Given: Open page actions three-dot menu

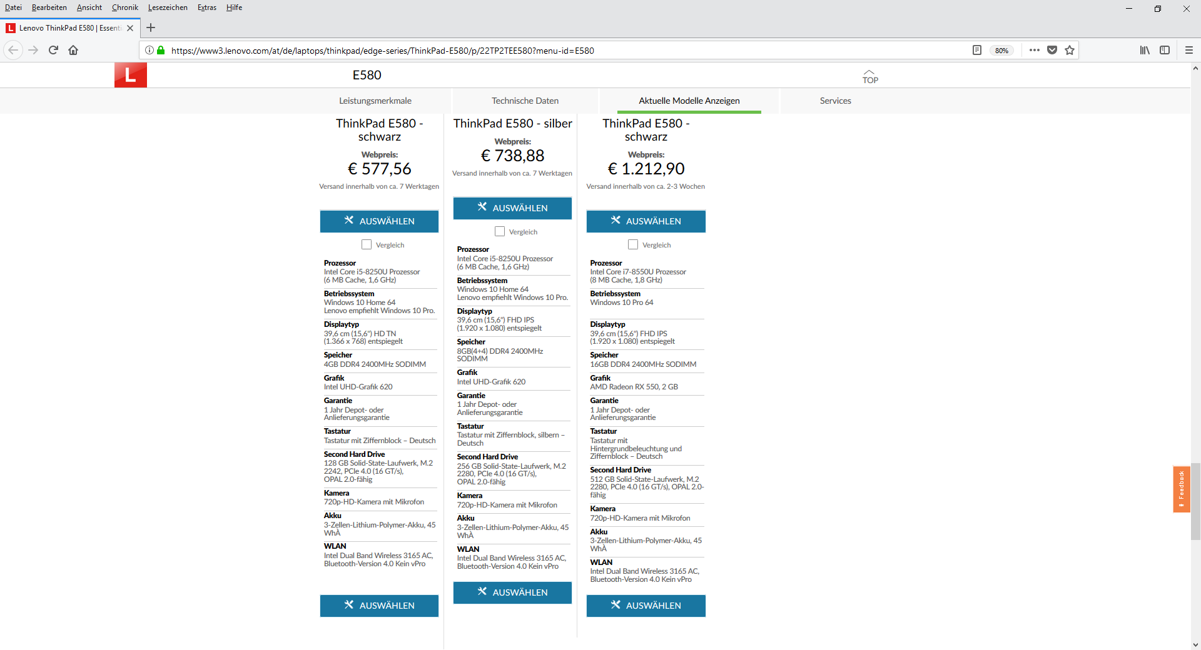Looking at the screenshot, I should (1035, 50).
